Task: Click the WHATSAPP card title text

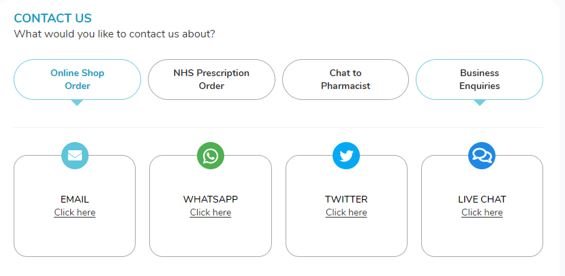Action: click(211, 199)
